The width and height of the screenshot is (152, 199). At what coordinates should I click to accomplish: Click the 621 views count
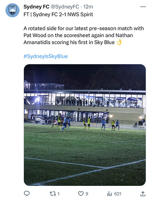pyautogui.click(x=118, y=194)
